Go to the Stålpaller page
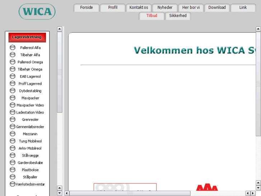Viewport: 261px width, 196px height. coord(30,177)
